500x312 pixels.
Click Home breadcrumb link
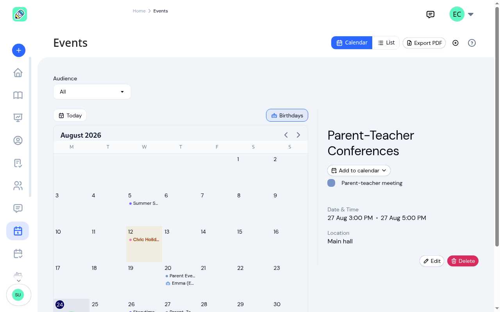point(139,11)
